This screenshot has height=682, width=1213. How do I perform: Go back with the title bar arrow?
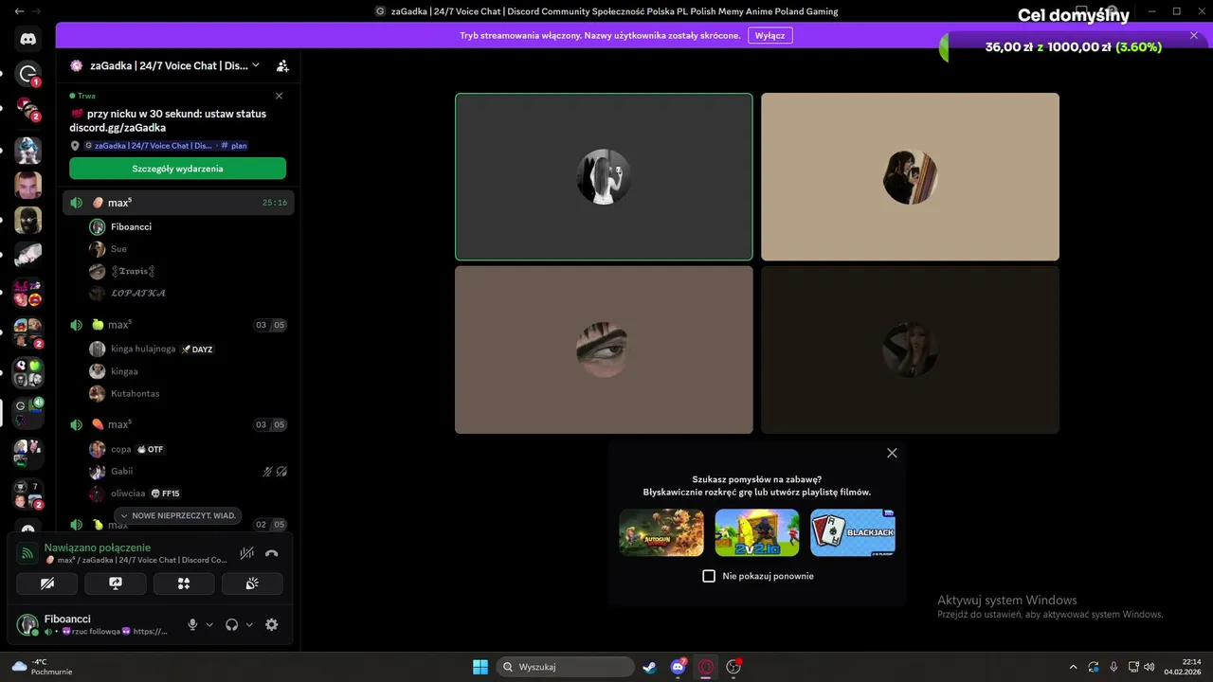[19, 11]
